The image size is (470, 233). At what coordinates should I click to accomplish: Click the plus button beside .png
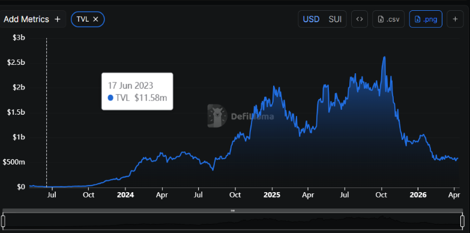(455, 19)
